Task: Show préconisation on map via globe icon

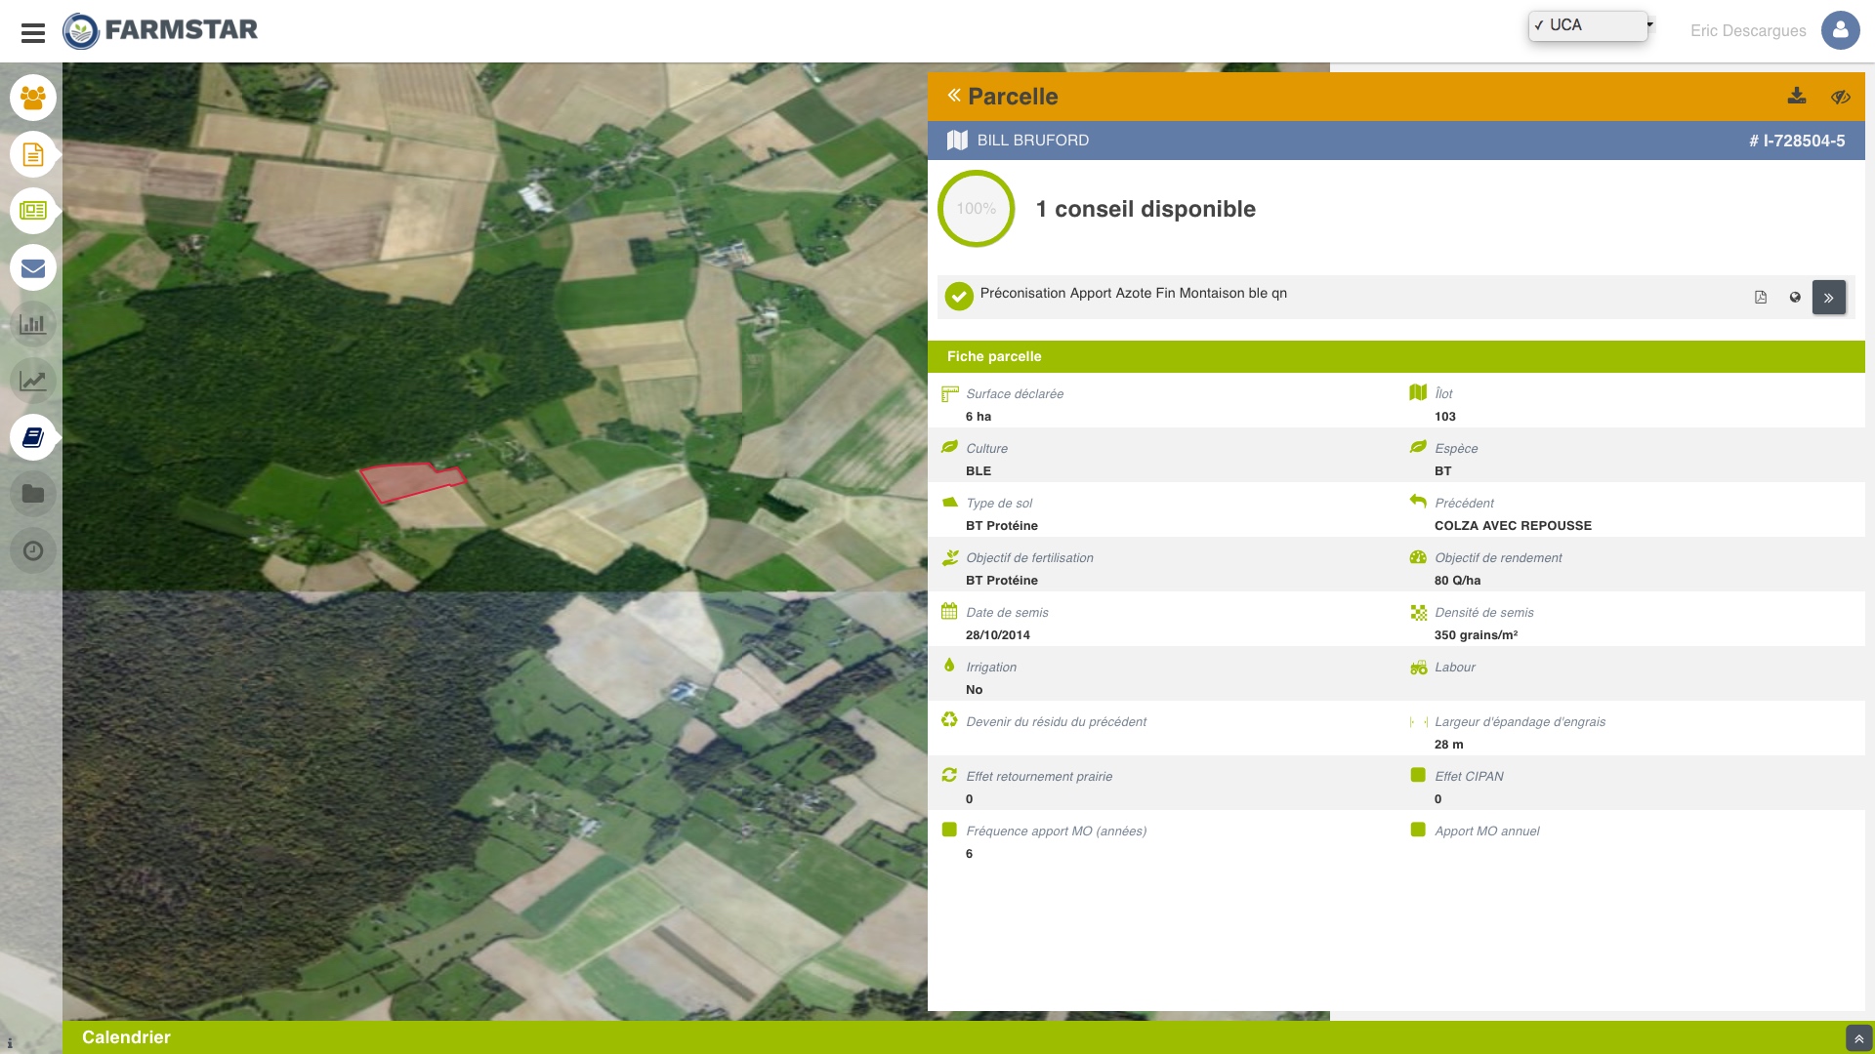Action: 1795,297
